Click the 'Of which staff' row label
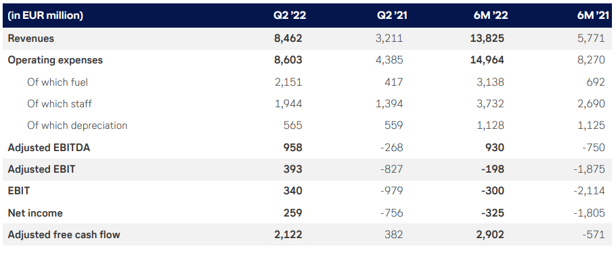 tap(60, 104)
